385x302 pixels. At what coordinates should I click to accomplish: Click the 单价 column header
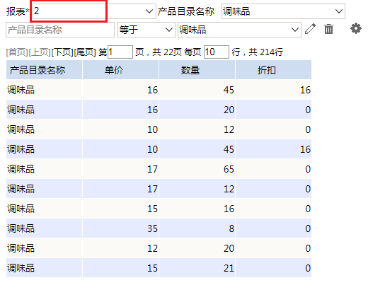click(x=120, y=70)
